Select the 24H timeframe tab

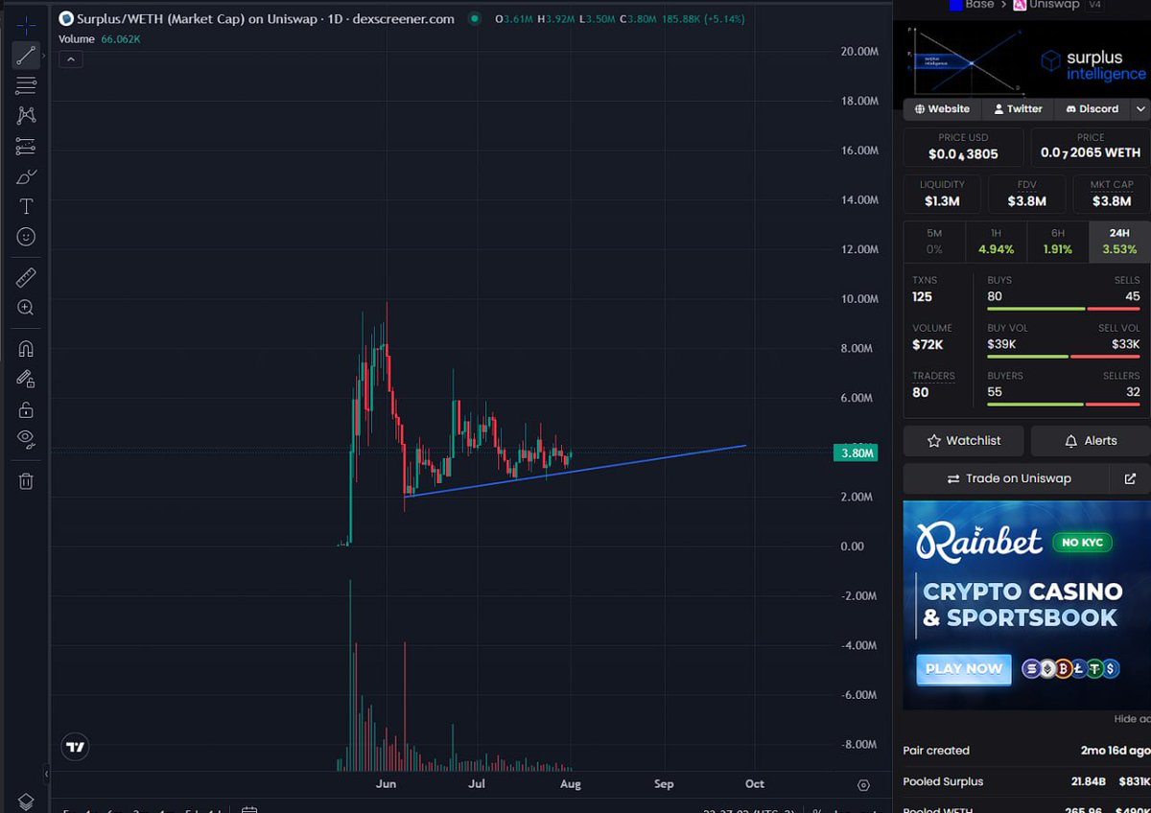click(1118, 242)
